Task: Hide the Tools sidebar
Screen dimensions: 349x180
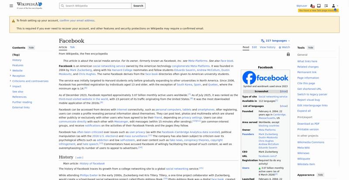Action: (x=311, y=48)
